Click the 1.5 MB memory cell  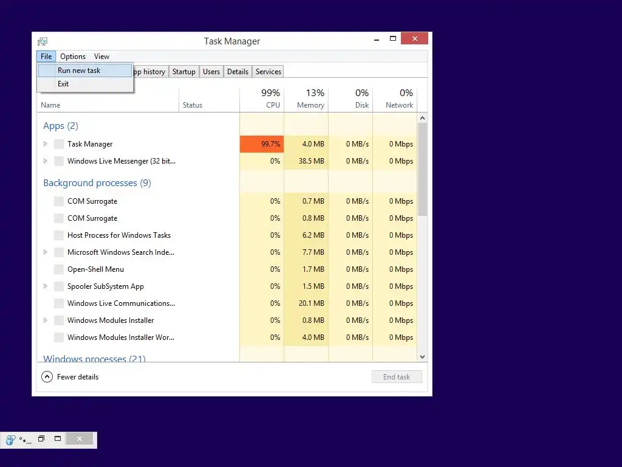pyautogui.click(x=306, y=287)
